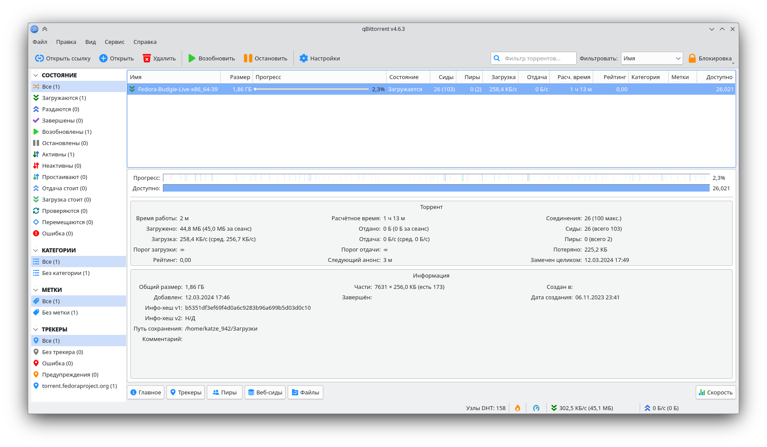
Task: Collapse the КАТЕГОРИИ section
Action: coord(36,250)
